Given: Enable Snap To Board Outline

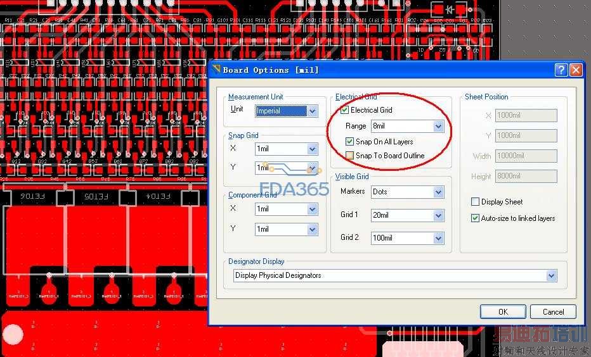Looking at the screenshot, I should coord(349,155).
